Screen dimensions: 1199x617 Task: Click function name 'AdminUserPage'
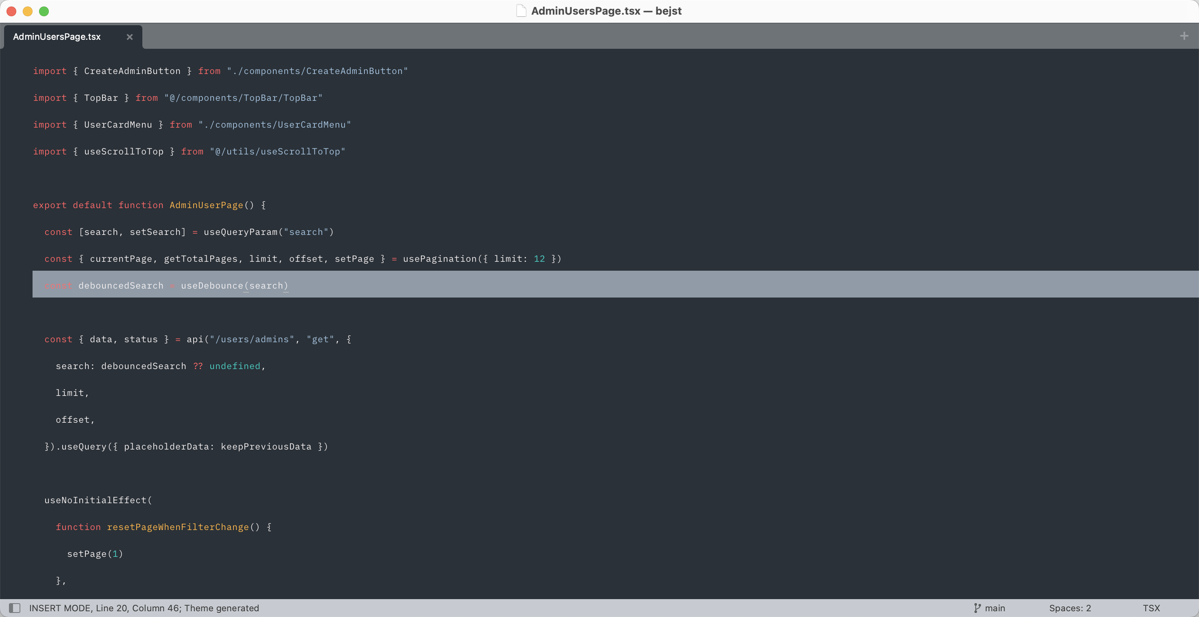tap(206, 205)
